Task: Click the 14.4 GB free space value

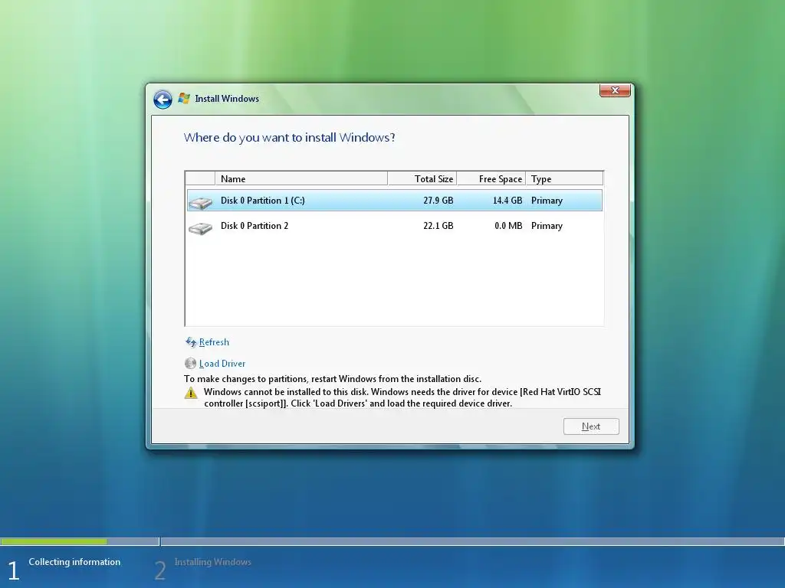Action: (507, 201)
